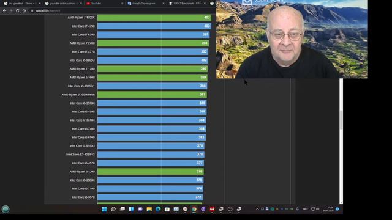Switch to the CPU-Z Benchmark tab
Screen dimensions: 392x220
186,4
